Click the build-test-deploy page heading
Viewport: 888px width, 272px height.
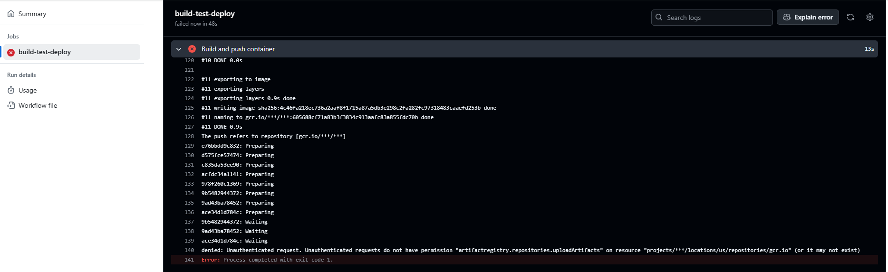[x=205, y=13]
